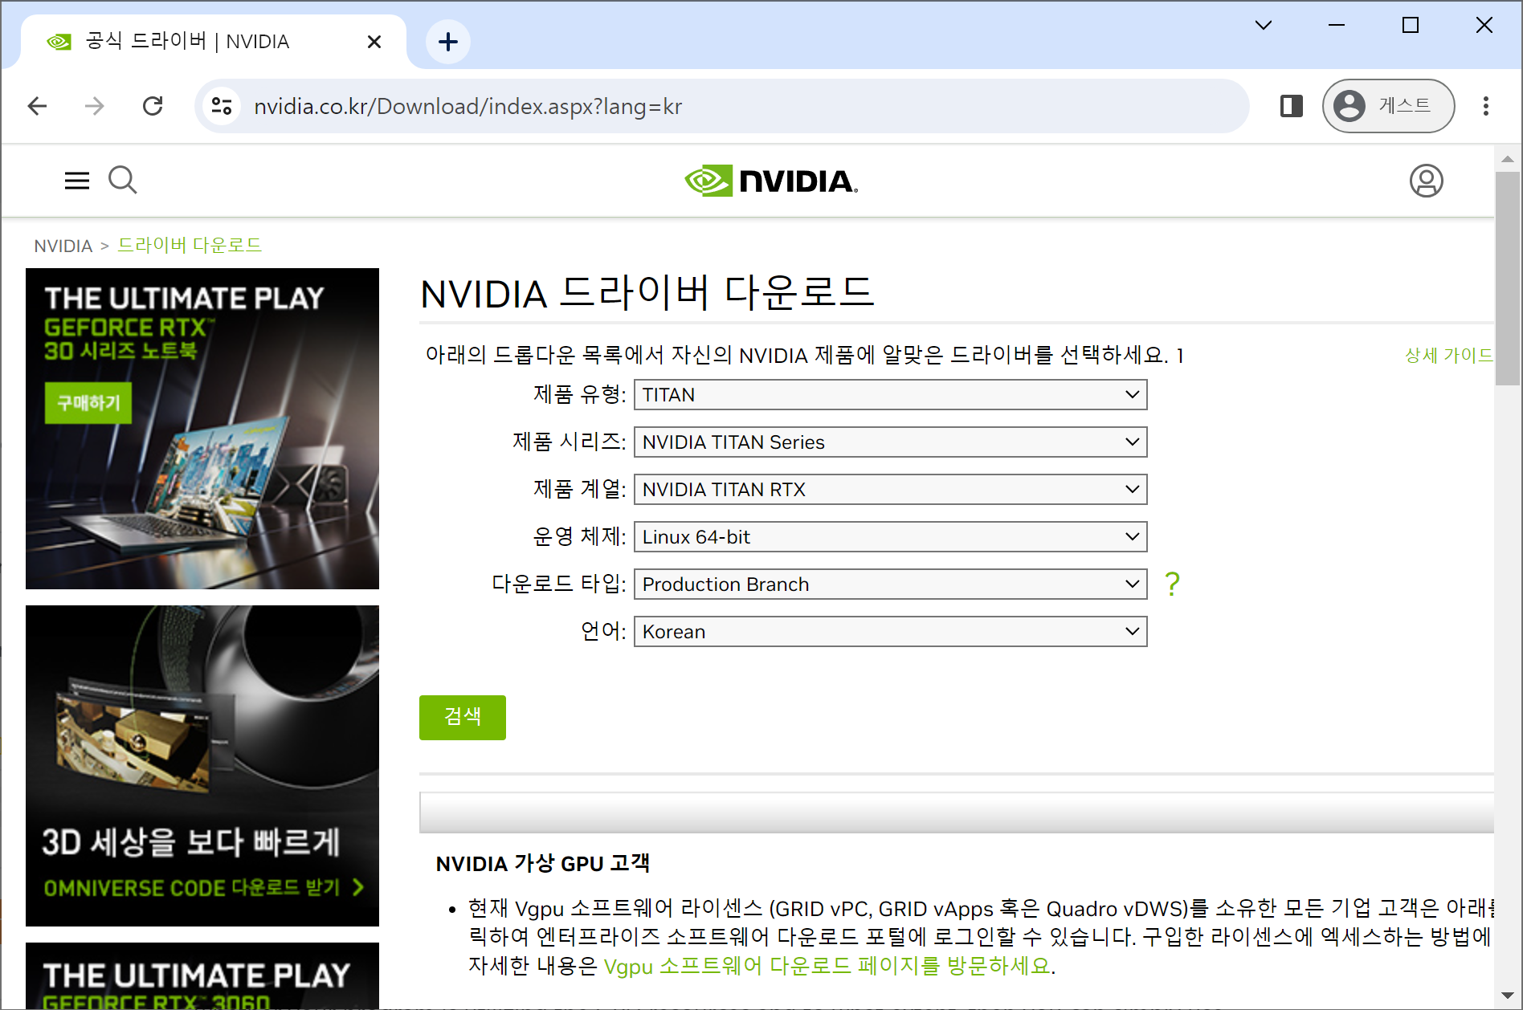Open the GeForce RTX 3060 banner at bottom

(x=202, y=975)
